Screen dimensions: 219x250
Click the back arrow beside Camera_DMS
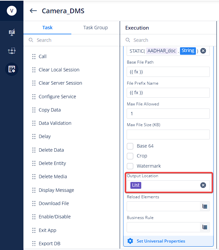[33, 11]
